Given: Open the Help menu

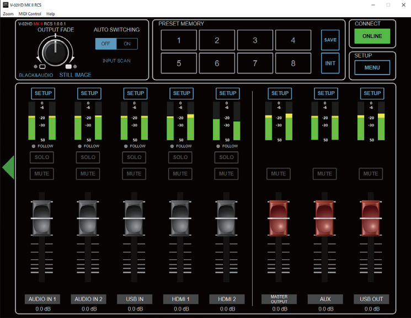Looking at the screenshot, I should coord(51,14).
